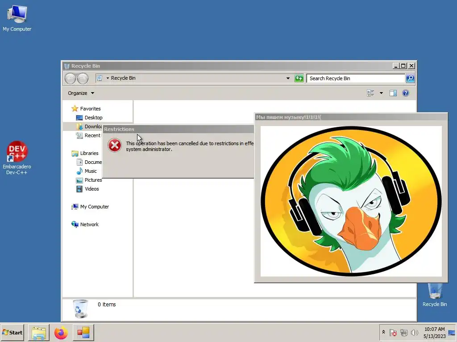Open Documents library
Screen dimensions: 457x342
89,162
